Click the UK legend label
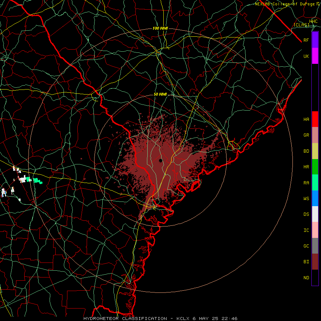 pyautogui.click(x=306, y=56)
